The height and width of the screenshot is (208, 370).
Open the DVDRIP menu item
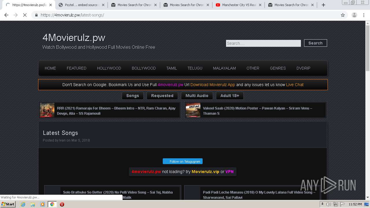tap(303, 68)
